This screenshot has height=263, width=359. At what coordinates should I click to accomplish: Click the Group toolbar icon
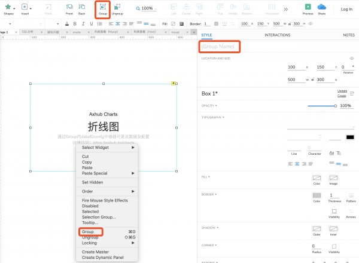pyautogui.click(x=103, y=7)
